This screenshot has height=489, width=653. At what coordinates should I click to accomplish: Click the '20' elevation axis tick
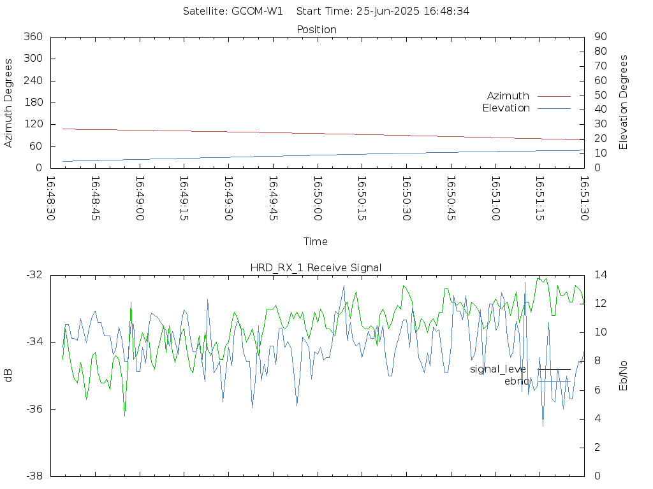(601, 139)
